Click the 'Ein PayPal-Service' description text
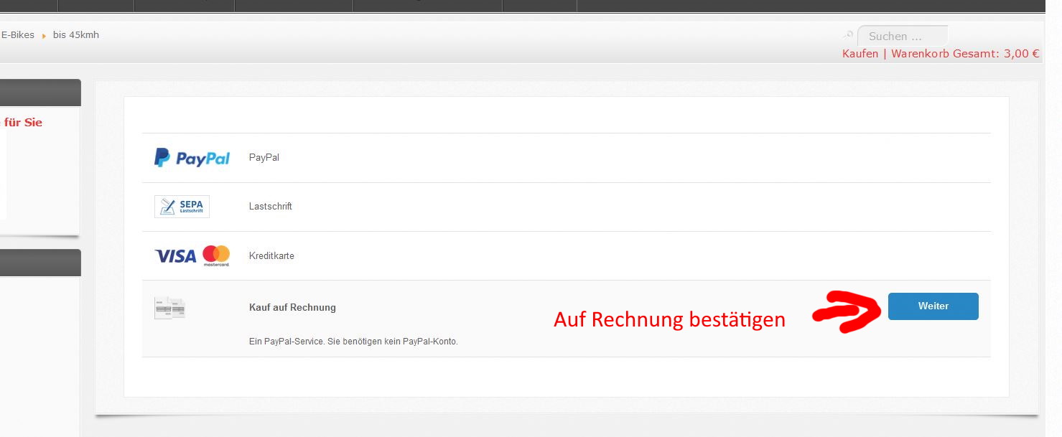 tap(353, 342)
